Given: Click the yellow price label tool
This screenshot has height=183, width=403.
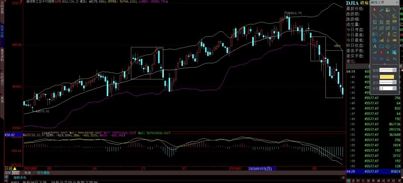Looking at the screenshot, I should (394, 40).
